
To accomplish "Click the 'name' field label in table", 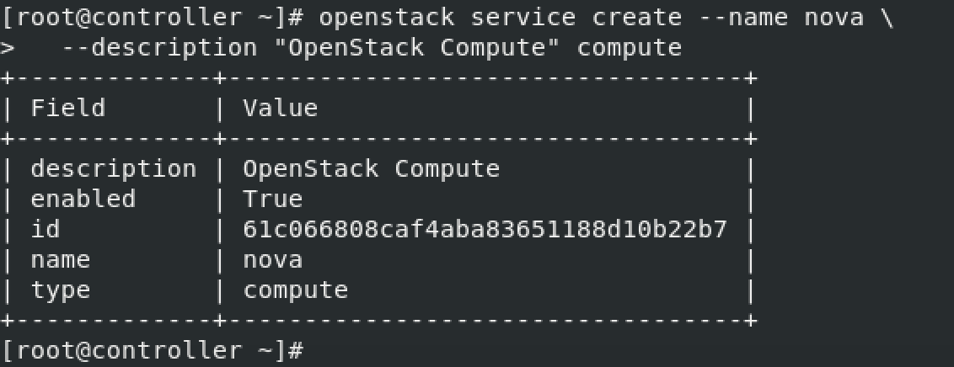I will click(60, 261).
